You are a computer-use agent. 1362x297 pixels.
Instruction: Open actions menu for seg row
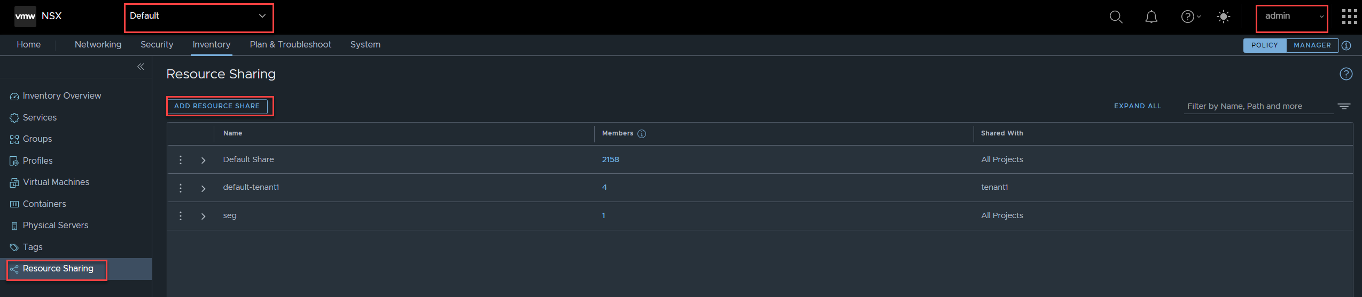click(x=181, y=216)
